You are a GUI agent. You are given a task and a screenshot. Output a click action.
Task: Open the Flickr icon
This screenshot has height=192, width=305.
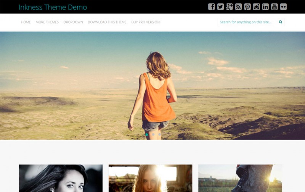283,6
